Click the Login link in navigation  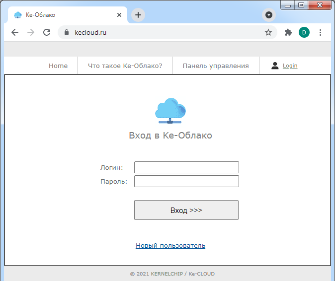[x=290, y=66]
